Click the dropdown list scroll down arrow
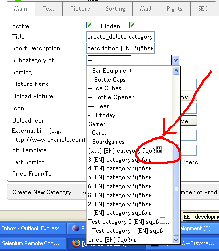This screenshot has width=219, height=251. pyautogui.click(x=176, y=240)
